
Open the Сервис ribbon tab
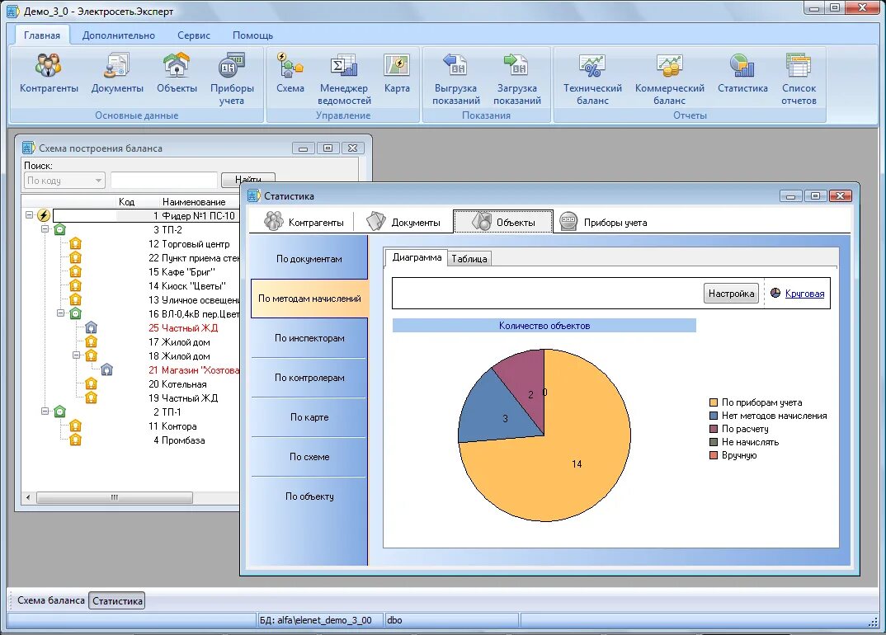coord(194,35)
